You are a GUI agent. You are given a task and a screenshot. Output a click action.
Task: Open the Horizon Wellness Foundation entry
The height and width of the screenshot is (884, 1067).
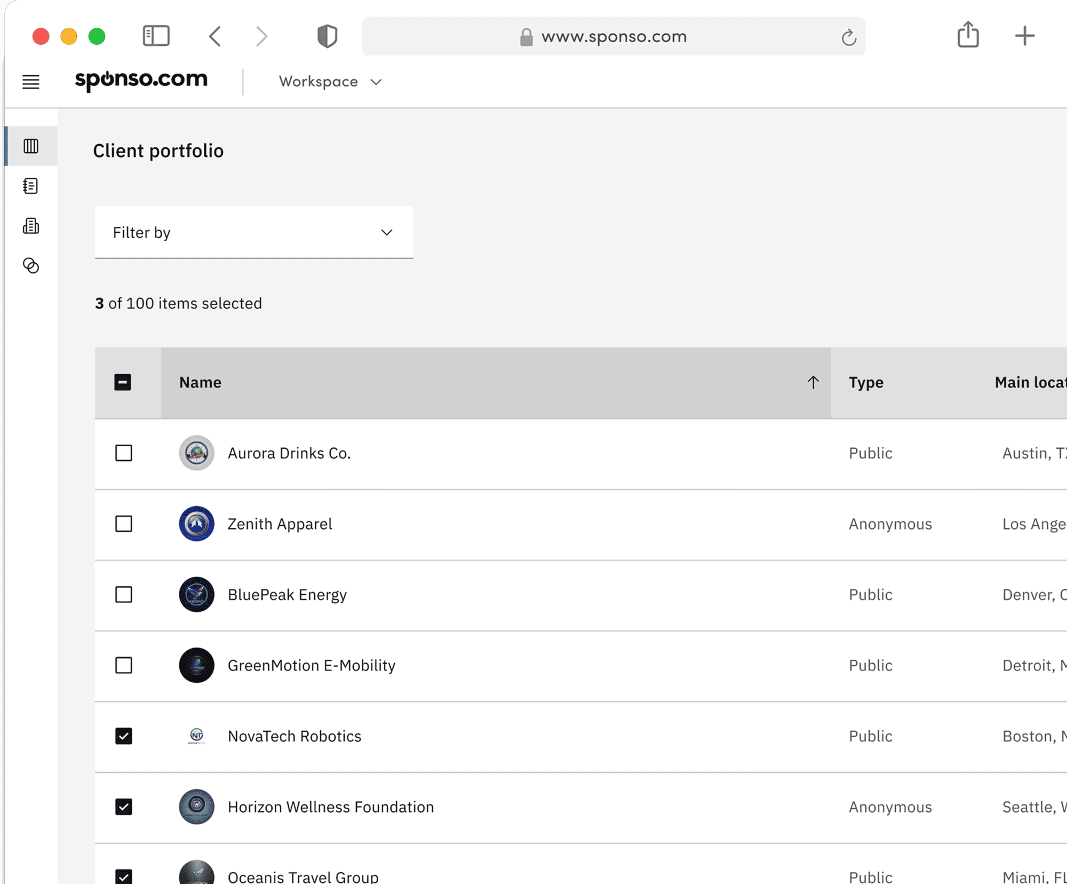click(x=330, y=807)
